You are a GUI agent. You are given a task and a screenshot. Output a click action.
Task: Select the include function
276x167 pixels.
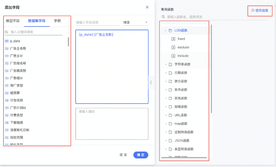[x=183, y=56]
